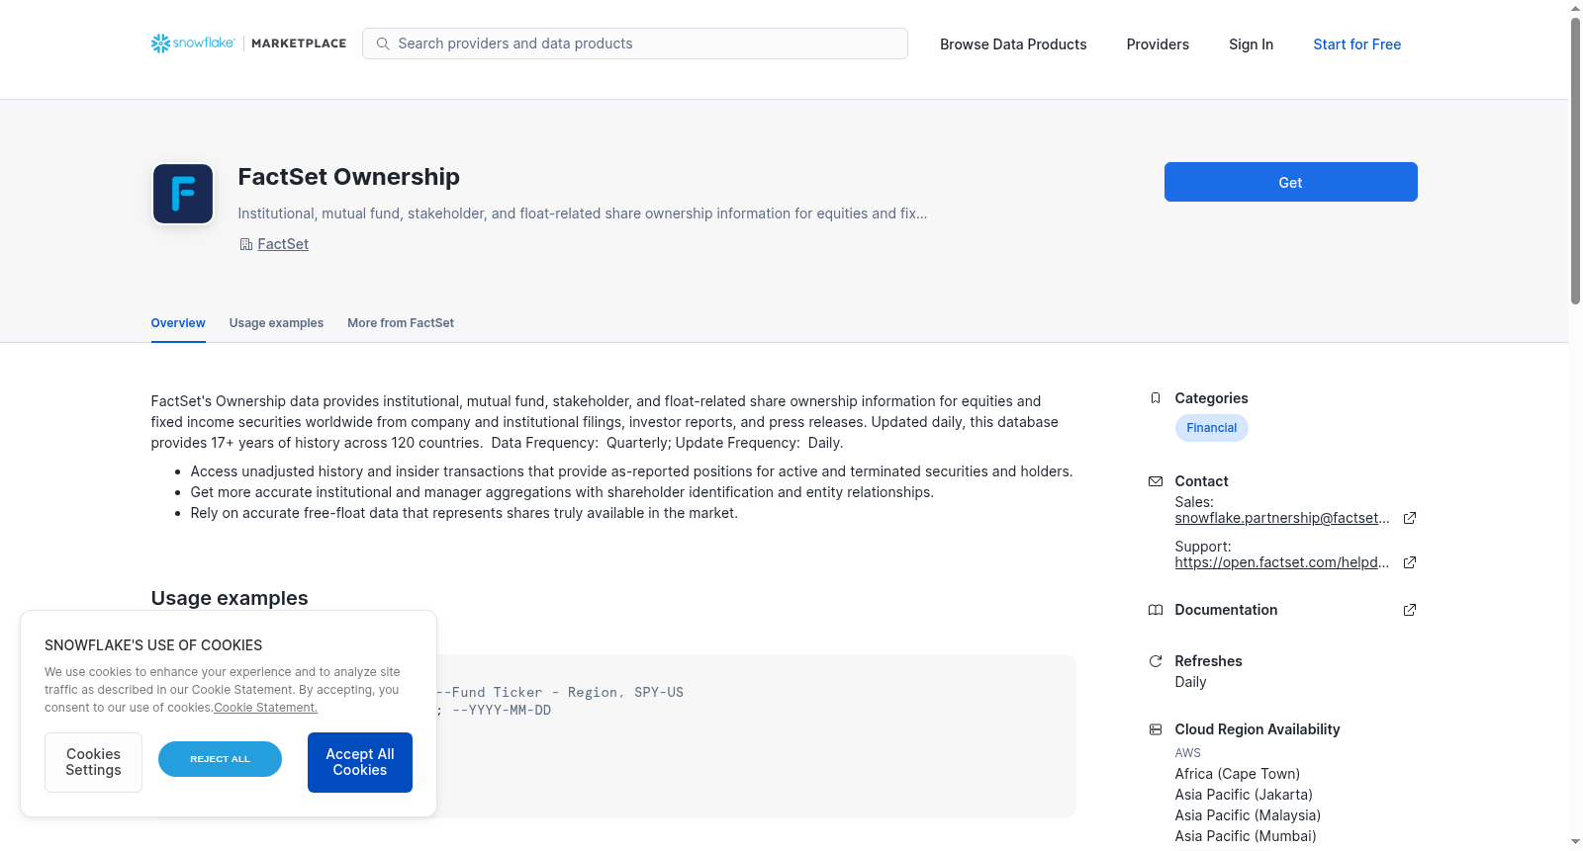This screenshot has height=851, width=1583.
Task: Click the search magnifier icon
Action: pyautogui.click(x=383, y=43)
